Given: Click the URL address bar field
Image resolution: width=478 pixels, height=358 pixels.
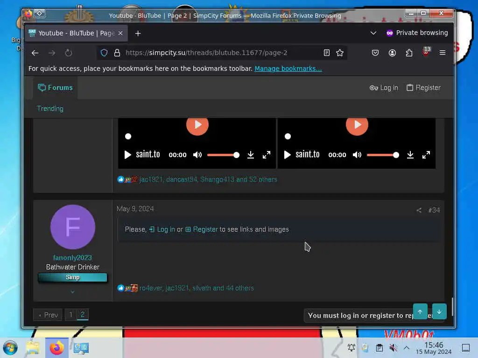Looking at the screenshot, I should 221,53.
